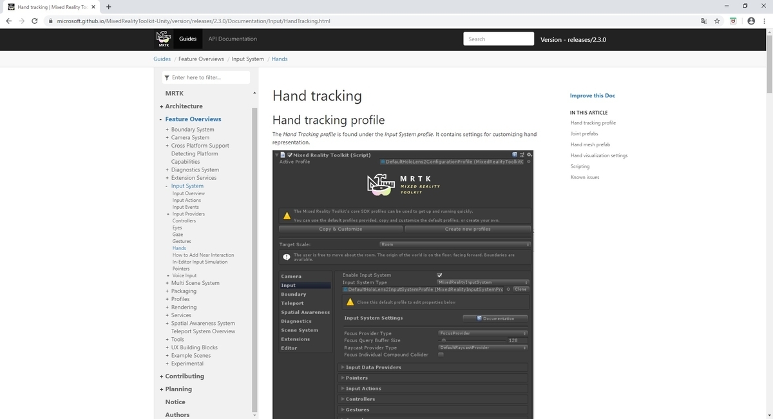
Task: Click the address bar URL
Action: [x=193, y=21]
